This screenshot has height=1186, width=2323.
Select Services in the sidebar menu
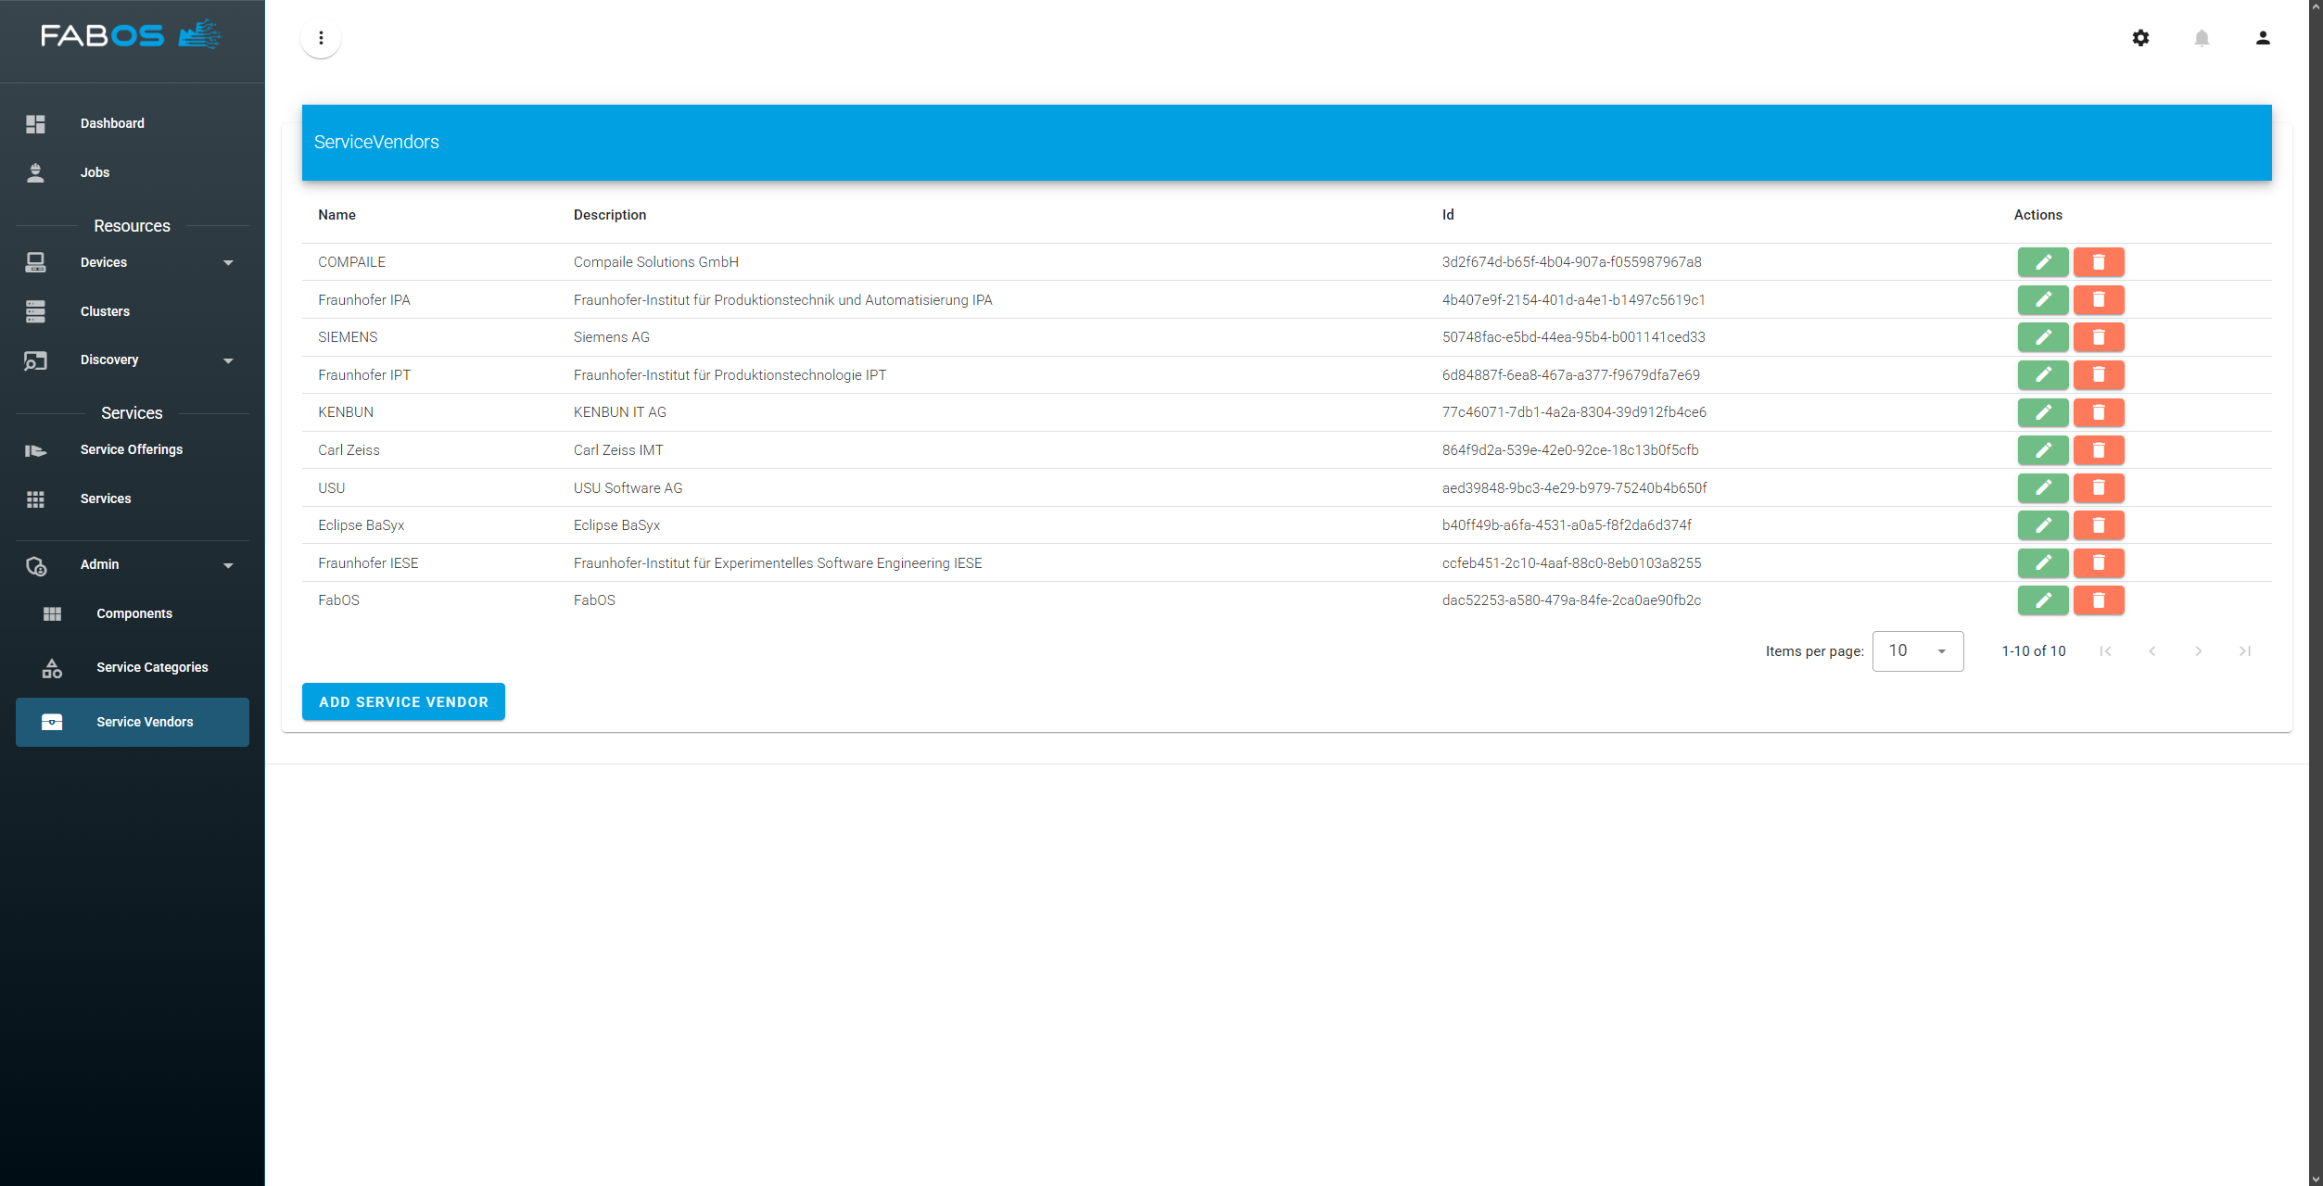(36, 499)
